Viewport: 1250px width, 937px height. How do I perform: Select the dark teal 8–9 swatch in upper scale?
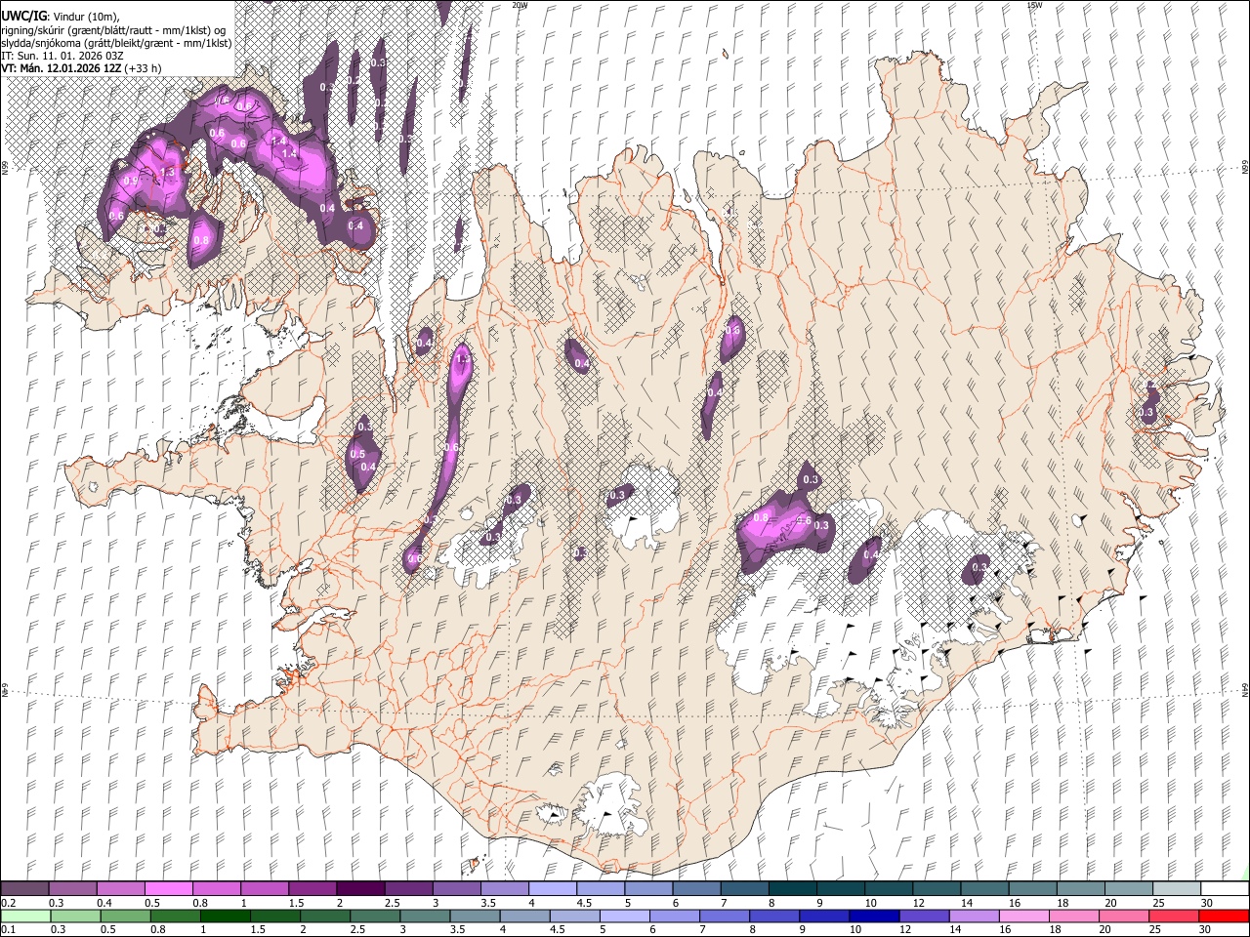792,889
